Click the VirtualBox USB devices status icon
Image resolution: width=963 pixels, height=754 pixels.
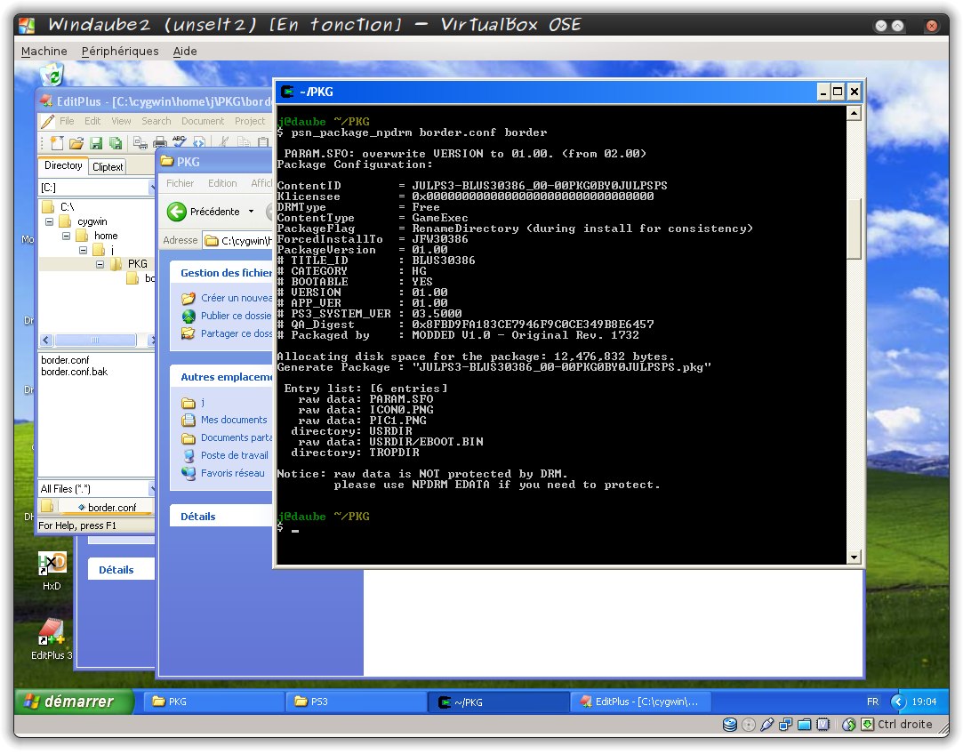coord(767,725)
